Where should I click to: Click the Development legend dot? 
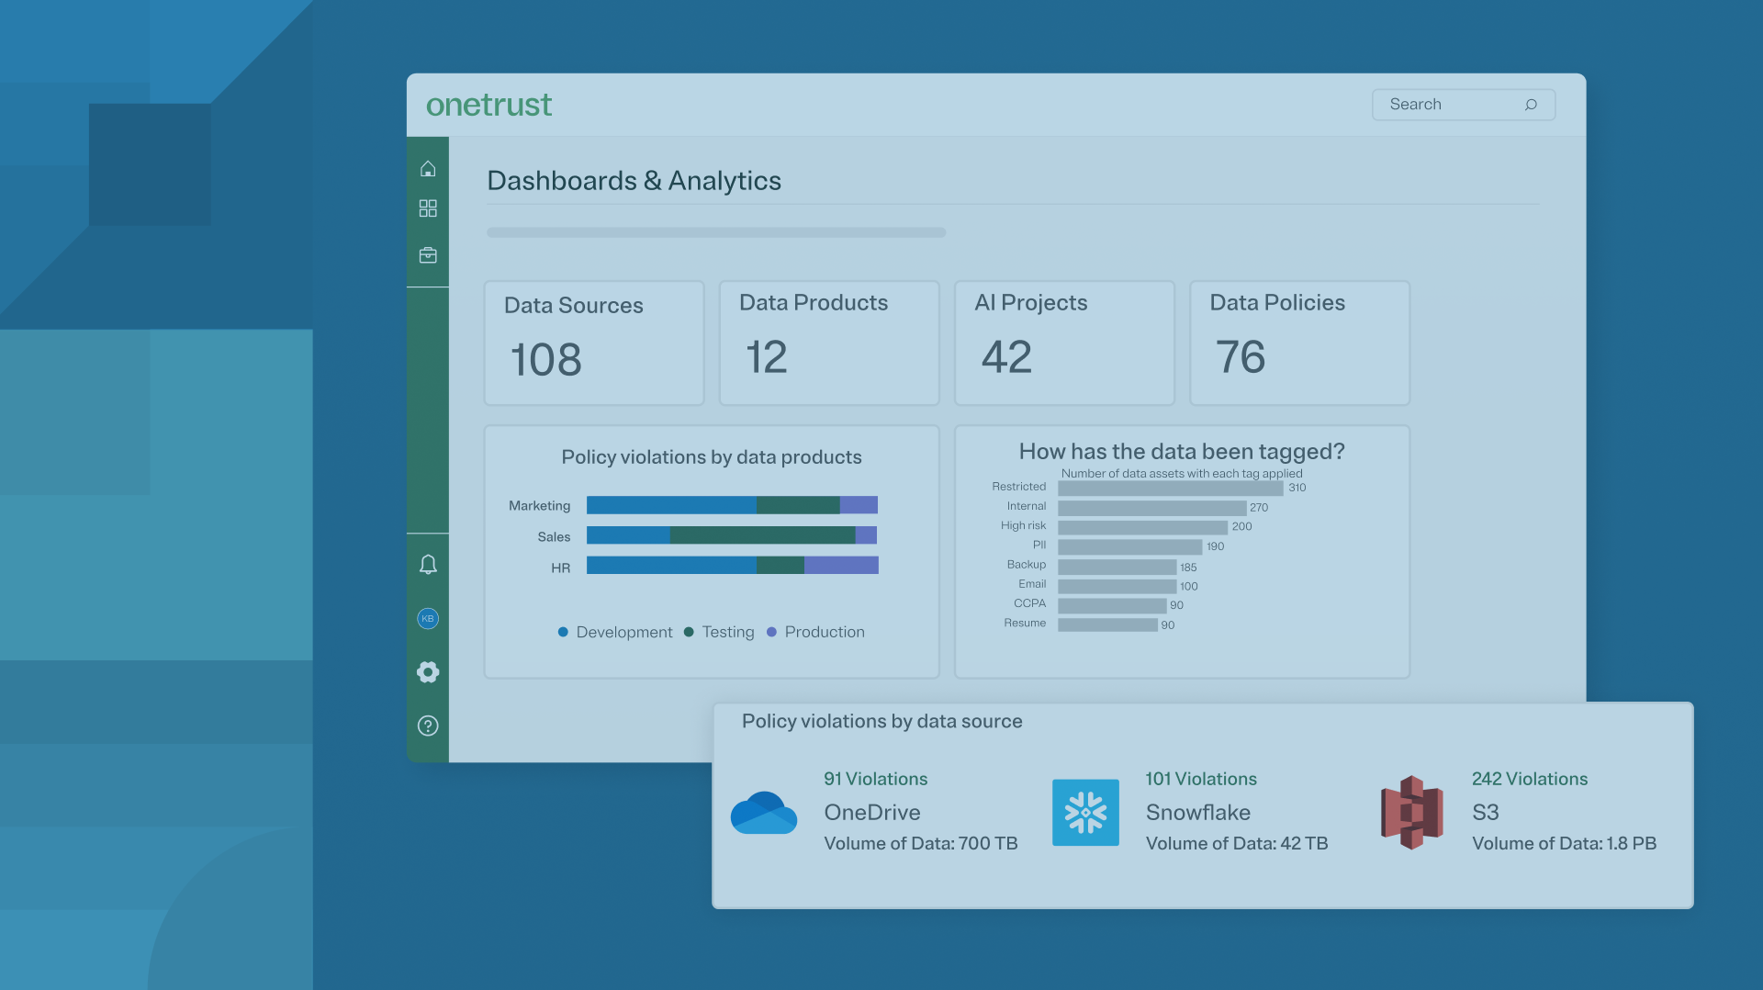pos(563,632)
